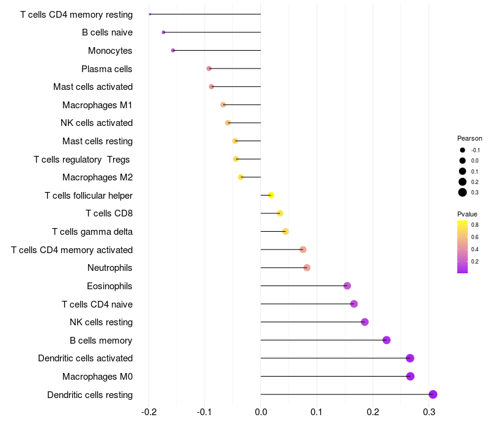
Task: Click the yellow T cells follicular helper dot
Action: 271,195
